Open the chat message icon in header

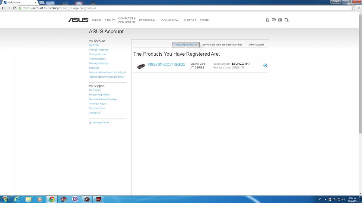(274, 20)
